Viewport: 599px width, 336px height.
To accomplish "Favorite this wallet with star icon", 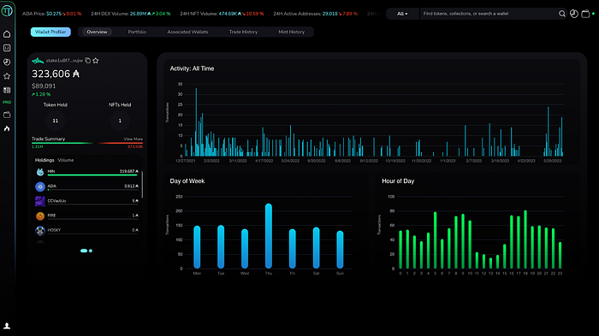I will point(96,61).
